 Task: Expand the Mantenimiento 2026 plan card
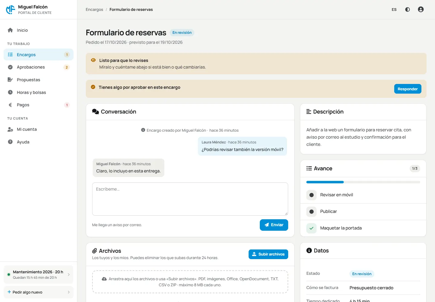tap(38, 275)
